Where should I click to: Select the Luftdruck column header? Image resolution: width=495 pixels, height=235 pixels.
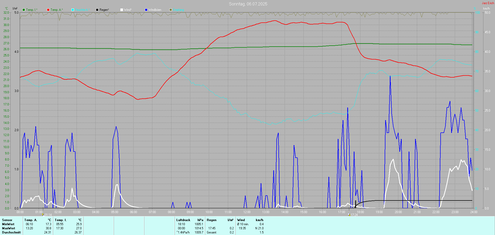(183, 220)
